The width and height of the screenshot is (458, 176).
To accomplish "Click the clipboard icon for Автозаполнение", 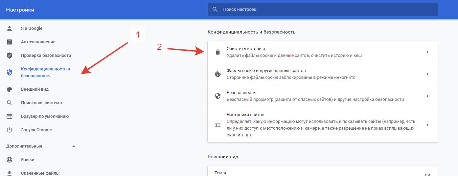I will pos(9,42).
